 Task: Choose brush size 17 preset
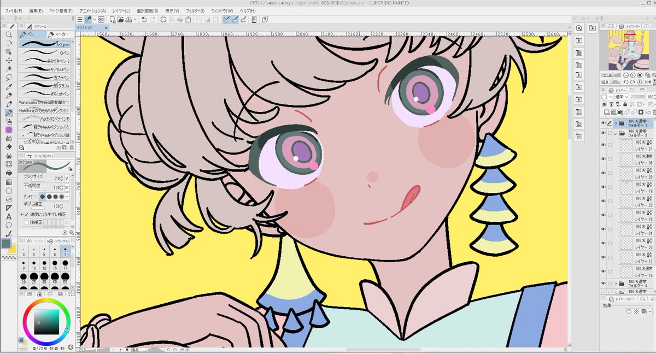pyautogui.click(x=65, y=264)
